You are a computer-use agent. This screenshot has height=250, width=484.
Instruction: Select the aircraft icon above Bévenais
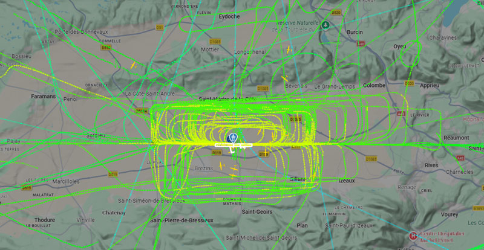[x=284, y=79]
